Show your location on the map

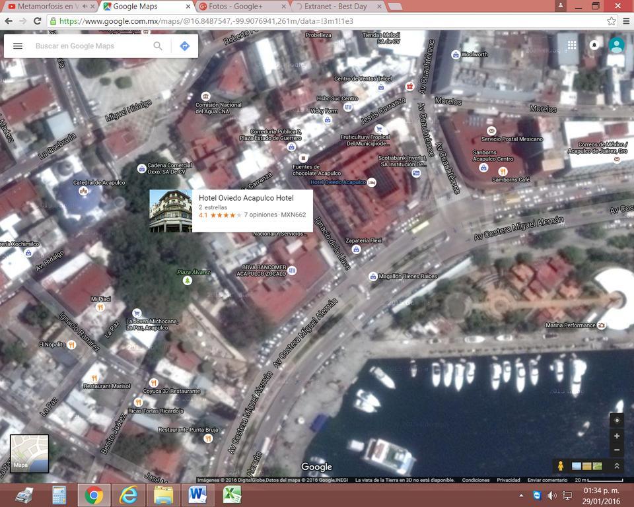click(x=617, y=421)
